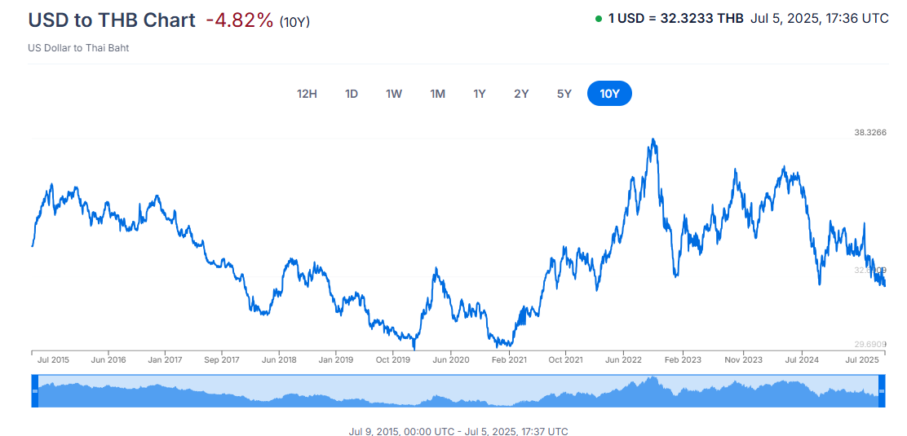The image size is (907, 436).
Task: Click the right range slider handle
Action: pyautogui.click(x=882, y=391)
